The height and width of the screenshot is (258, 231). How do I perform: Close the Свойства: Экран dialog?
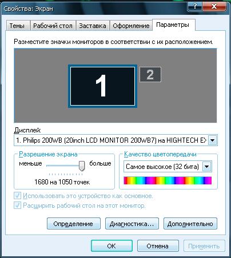(x=214, y=6)
